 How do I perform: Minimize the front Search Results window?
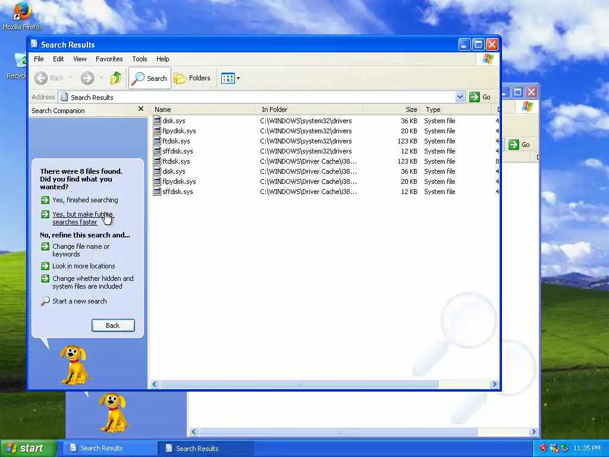[464, 44]
